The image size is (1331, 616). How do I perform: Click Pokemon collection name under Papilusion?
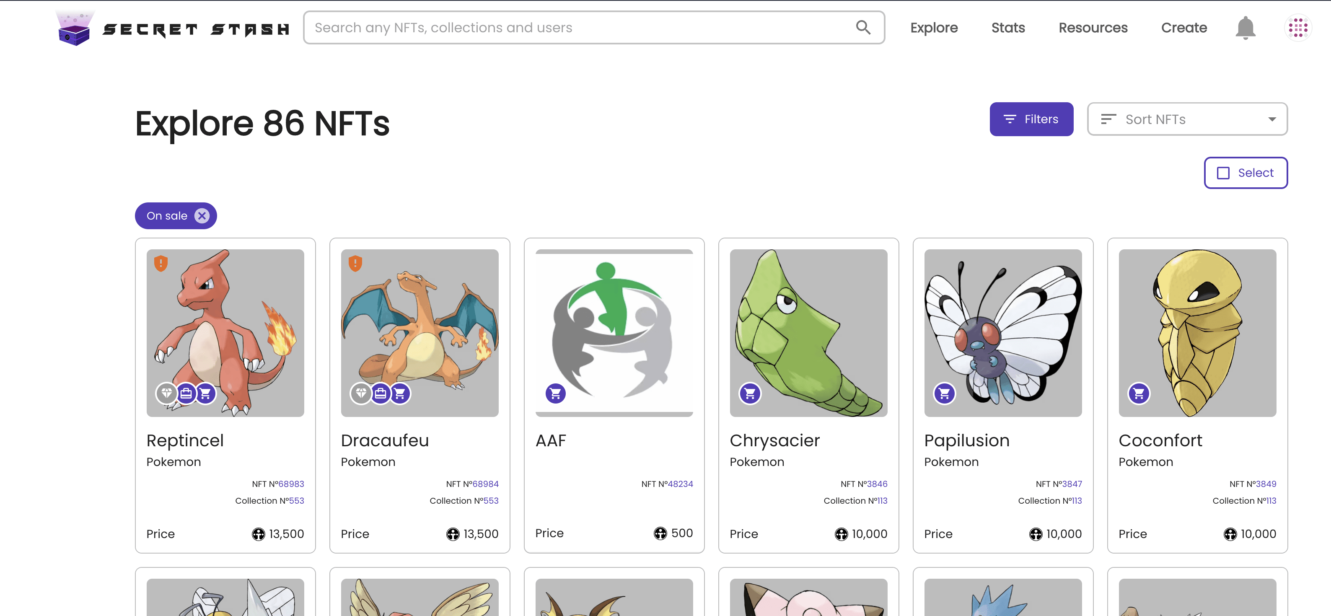(951, 463)
